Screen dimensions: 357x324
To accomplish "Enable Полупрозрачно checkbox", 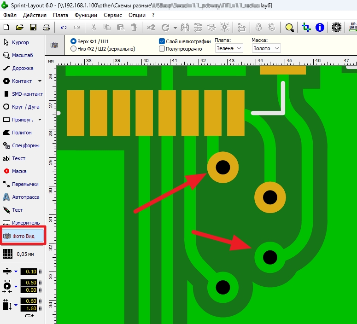I will [162, 49].
